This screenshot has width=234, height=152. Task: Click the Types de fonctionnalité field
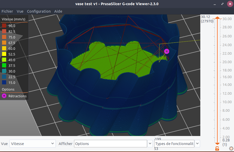tap(174, 144)
